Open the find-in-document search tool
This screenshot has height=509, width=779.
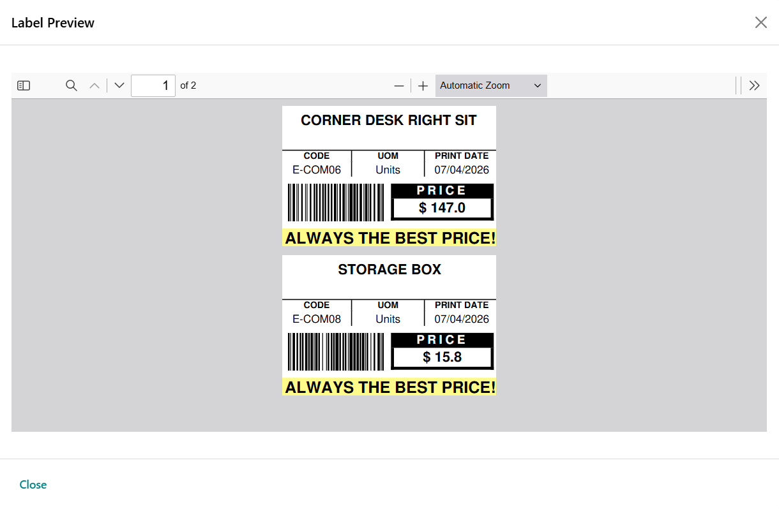tap(72, 85)
